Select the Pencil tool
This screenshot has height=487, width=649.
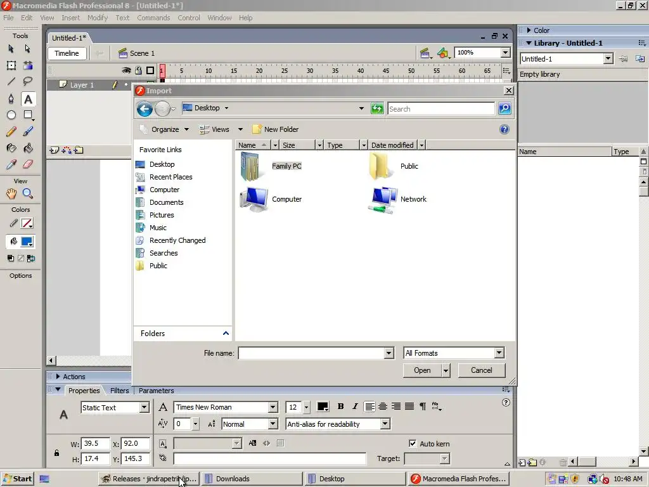click(11, 132)
